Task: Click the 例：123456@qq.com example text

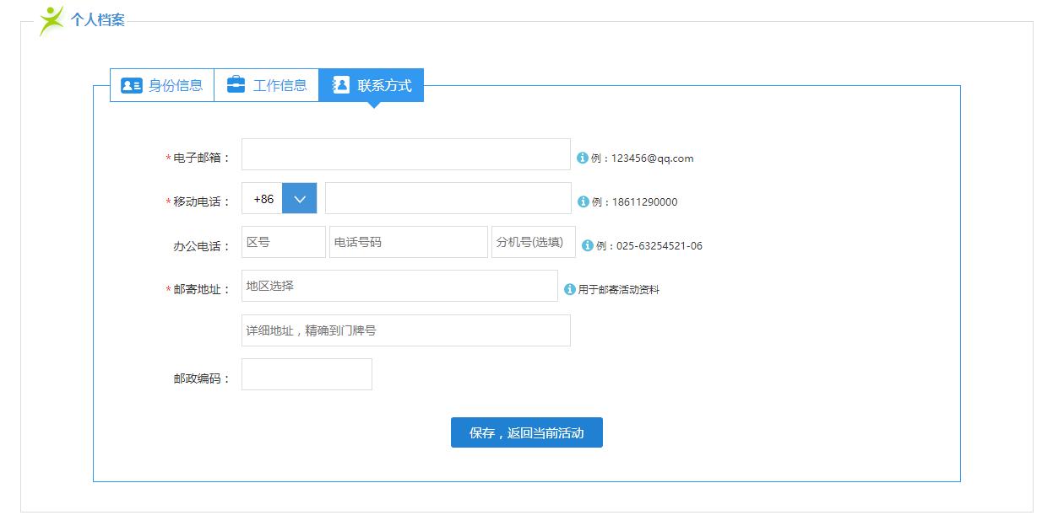Action: click(x=643, y=158)
